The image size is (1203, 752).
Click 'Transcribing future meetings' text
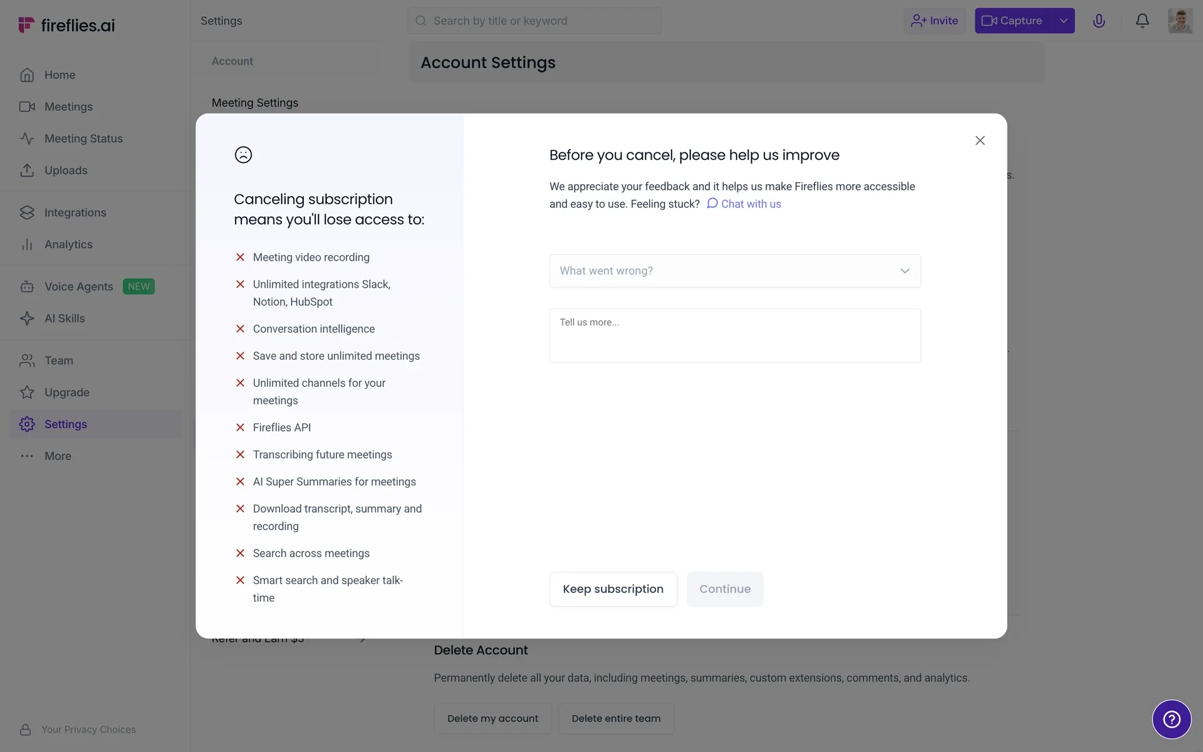tap(323, 455)
